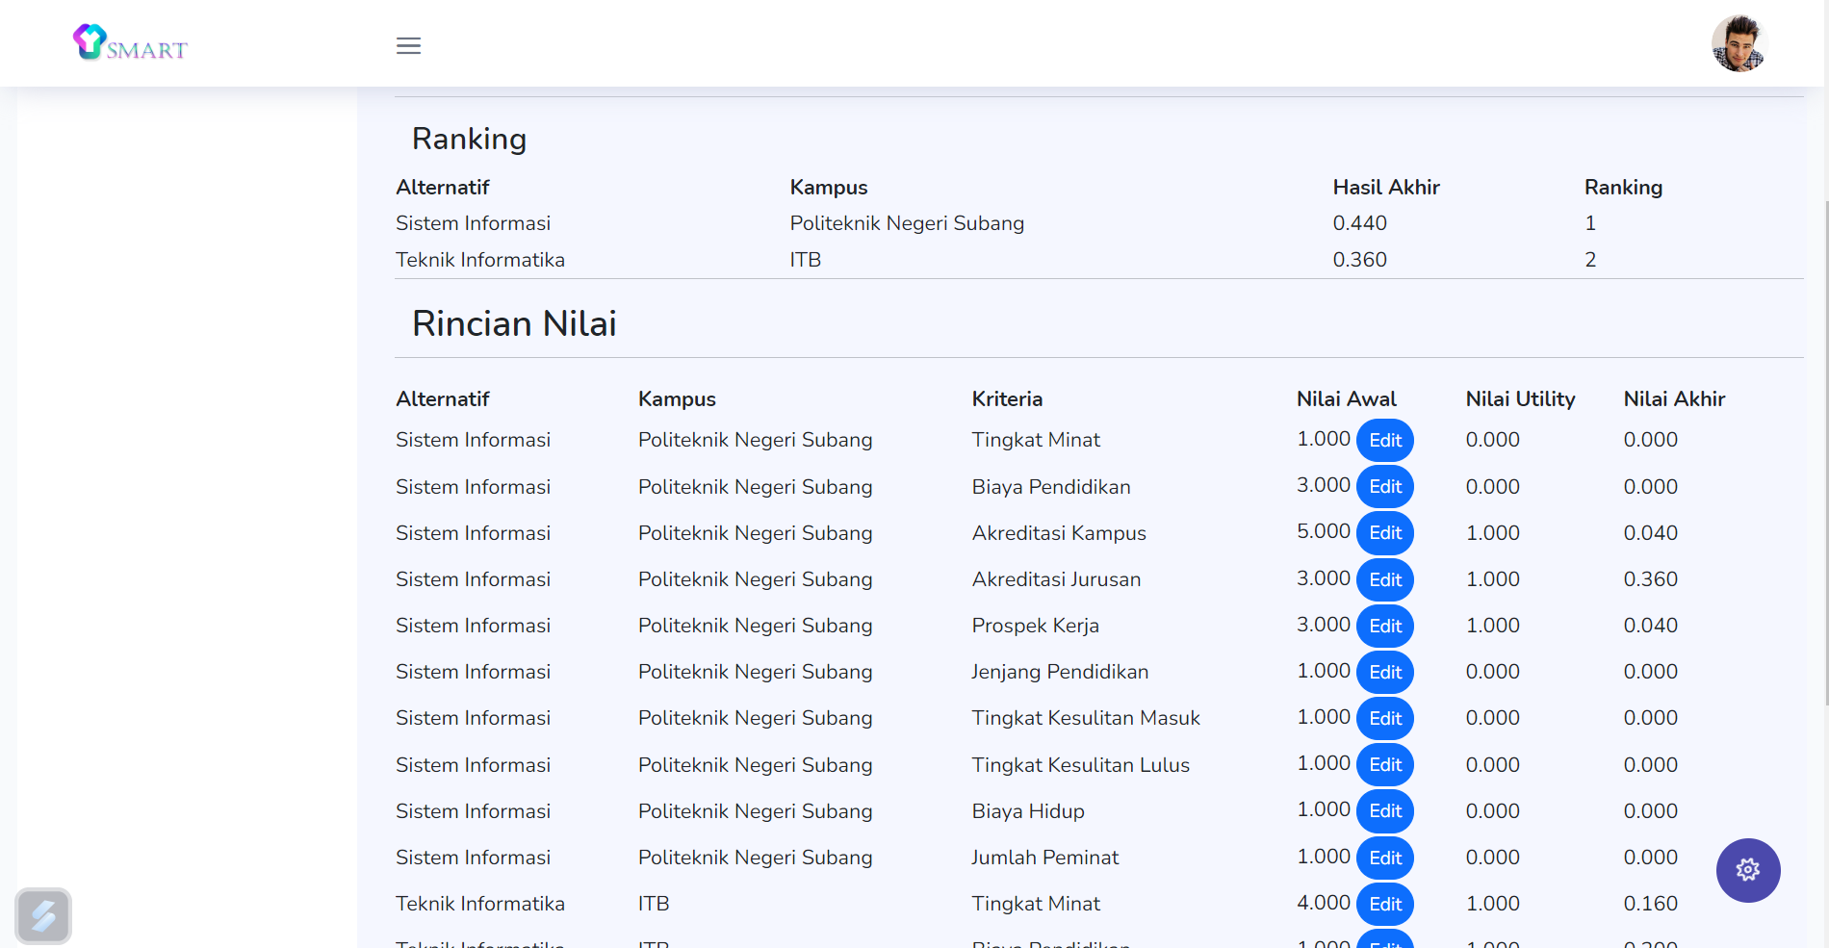Select the ITB row in Ranking table

805,260
